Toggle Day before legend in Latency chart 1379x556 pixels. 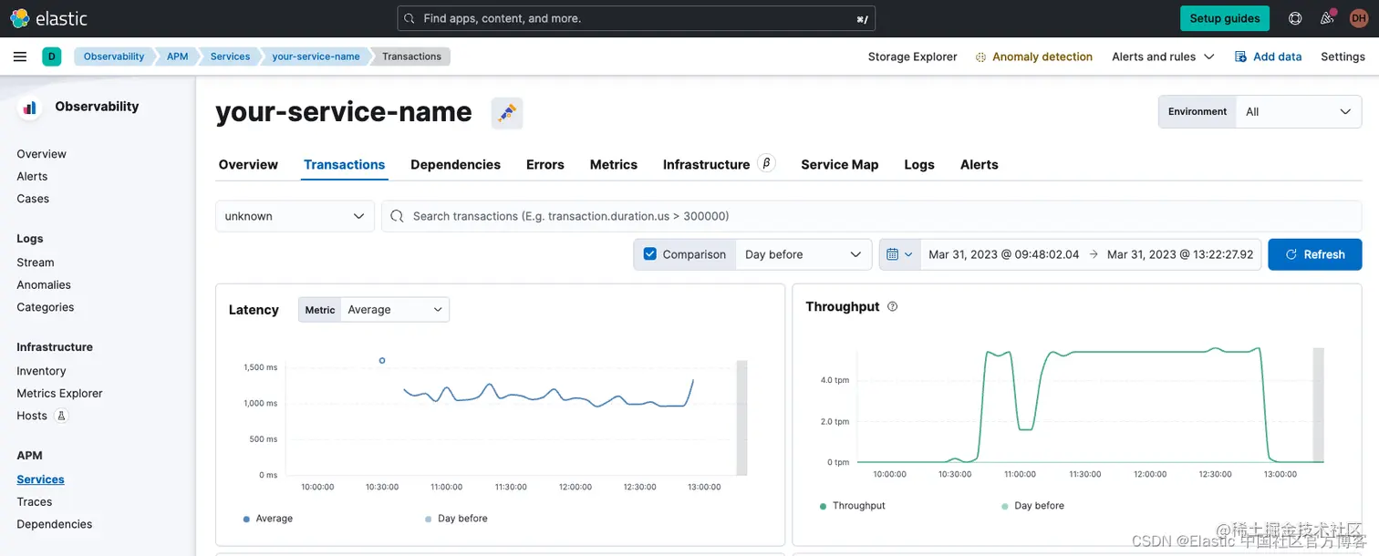click(456, 519)
